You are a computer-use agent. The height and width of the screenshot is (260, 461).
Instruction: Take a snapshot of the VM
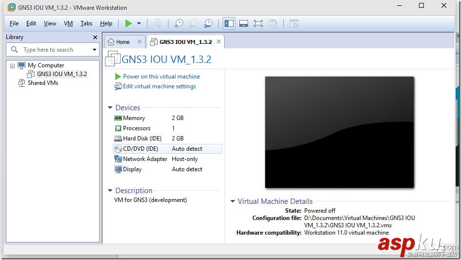[178, 23]
